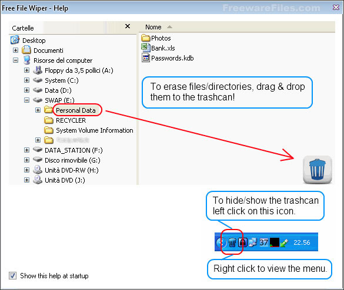Expand the Unità DVD (J:) node
Screen dimensions: 344x290
click(x=26, y=180)
